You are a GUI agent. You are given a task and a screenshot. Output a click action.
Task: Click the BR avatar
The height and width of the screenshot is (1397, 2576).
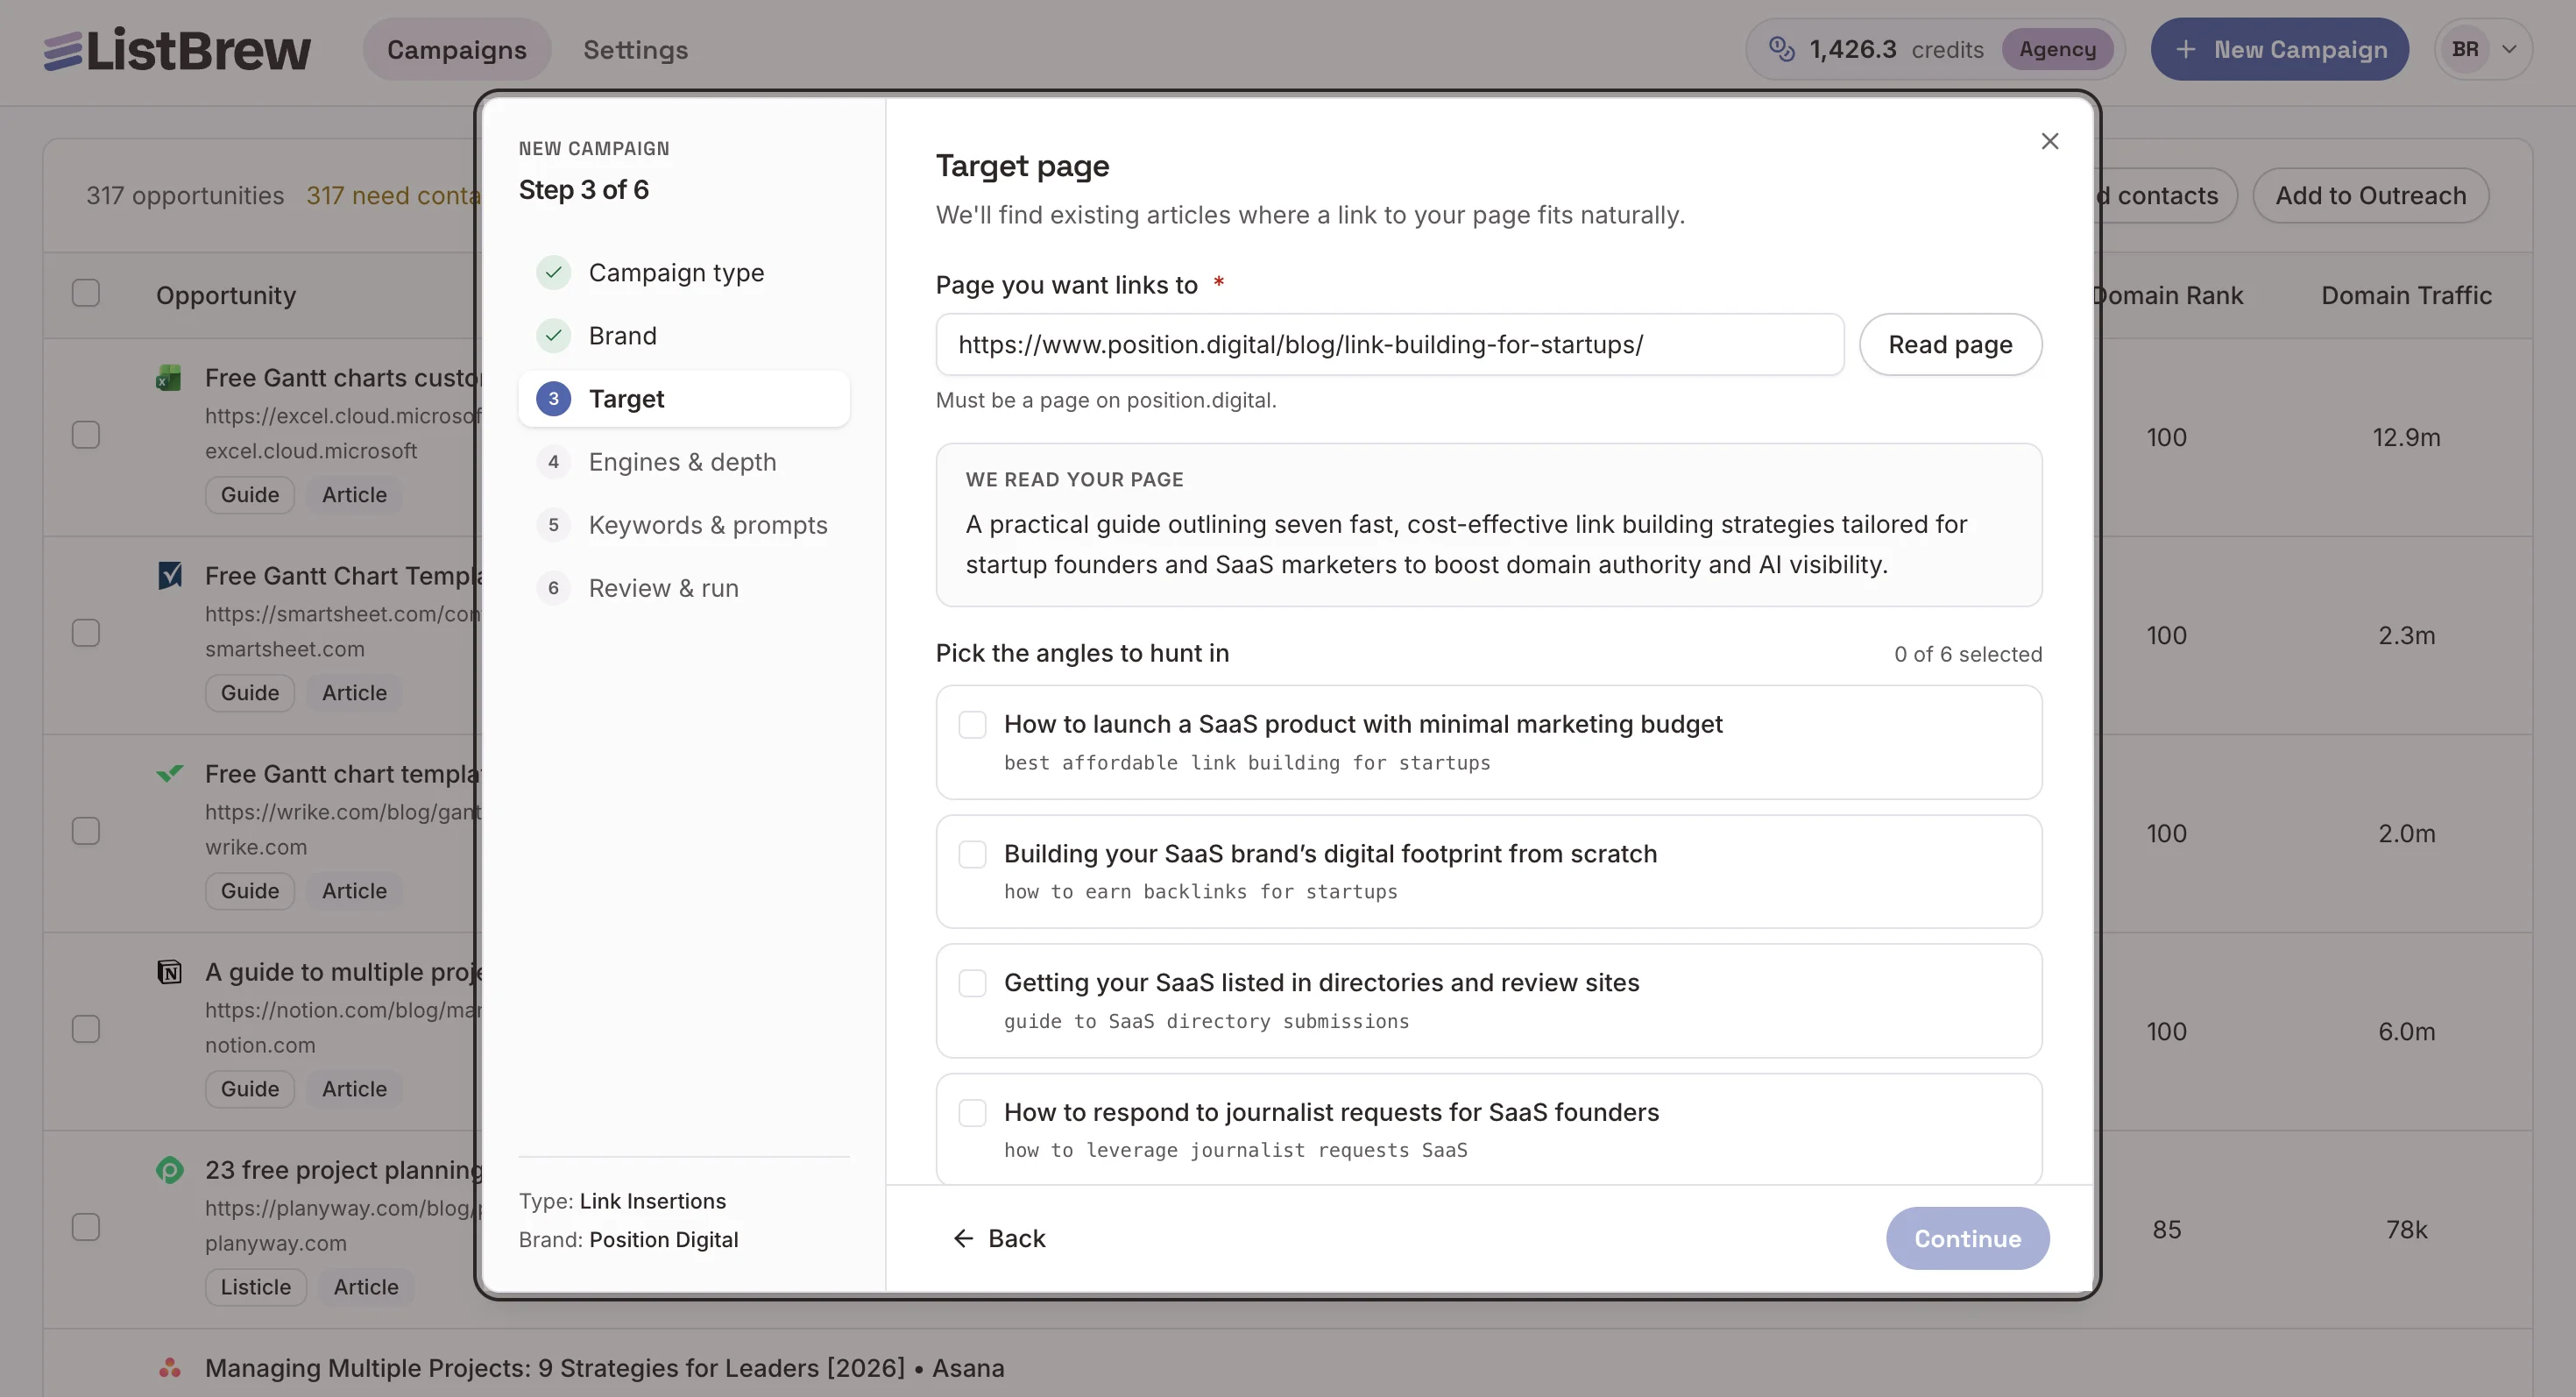click(x=2465, y=49)
